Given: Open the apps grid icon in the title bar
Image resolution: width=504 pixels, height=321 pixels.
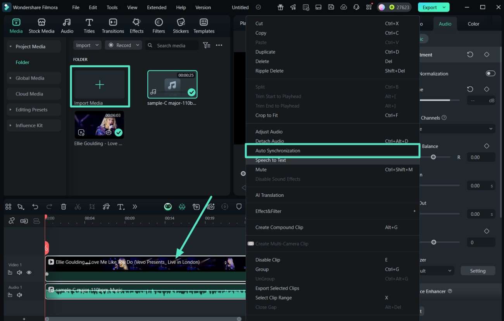Looking at the screenshot, I should coord(369,7).
